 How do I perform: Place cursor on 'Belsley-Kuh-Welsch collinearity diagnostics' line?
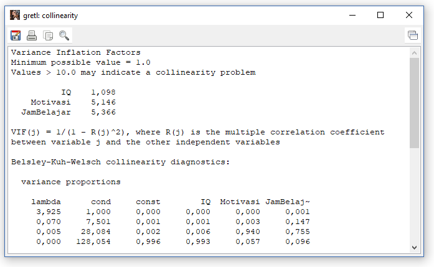pos(120,162)
